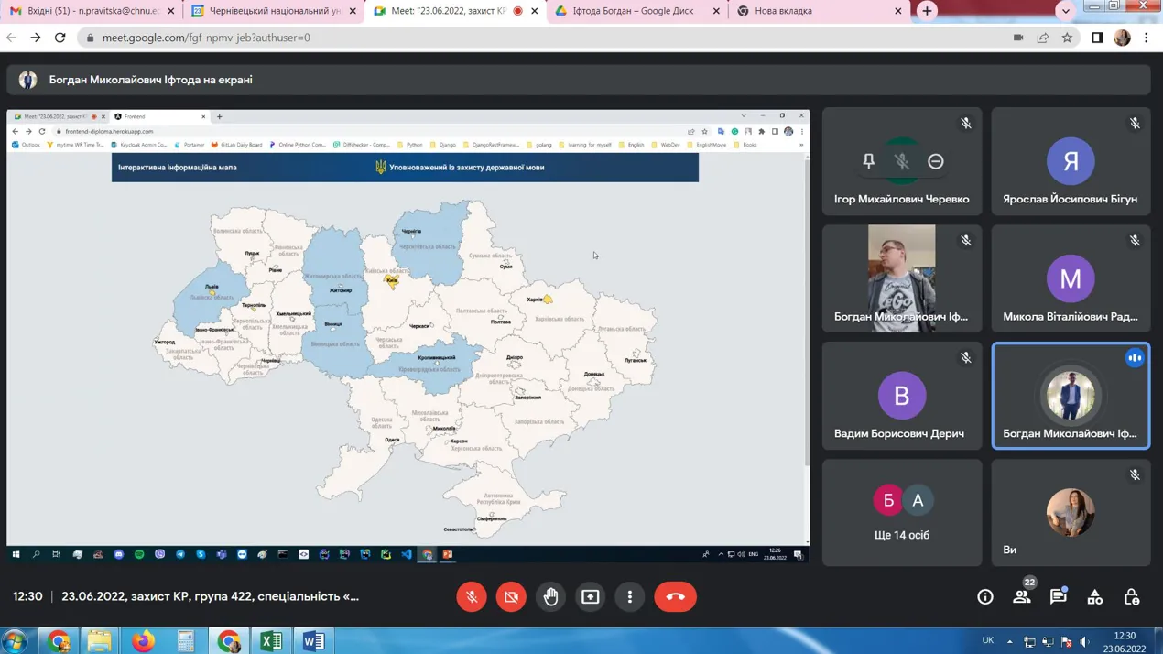
Task: Click the Present now screen share icon
Action: 591,597
